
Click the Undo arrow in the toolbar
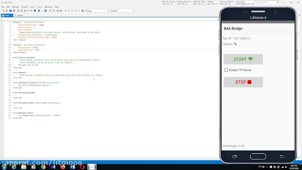pos(28,11)
